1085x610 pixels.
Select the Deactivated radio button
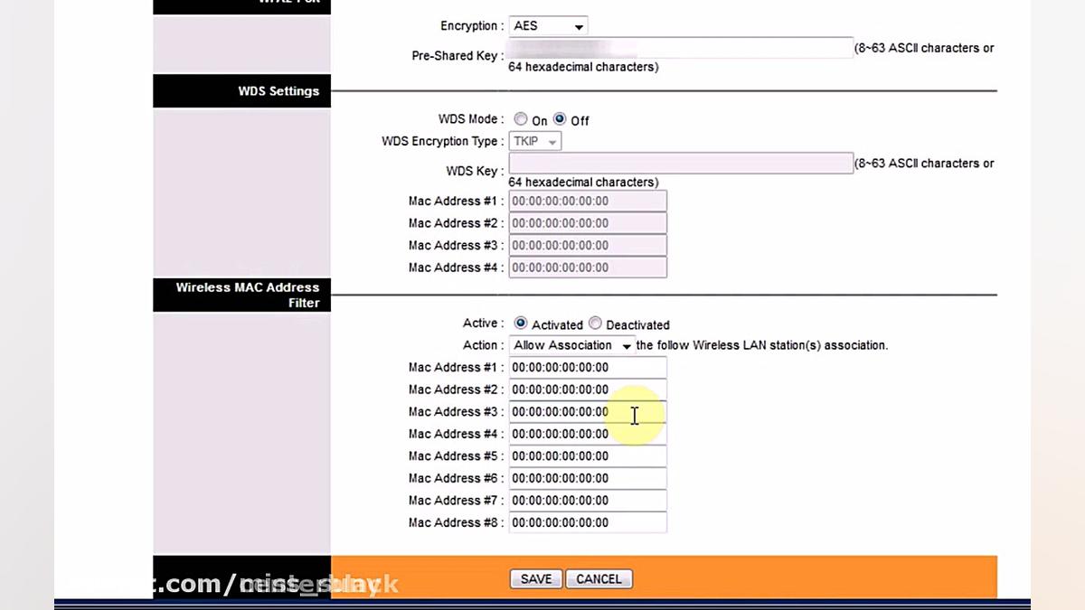(595, 324)
